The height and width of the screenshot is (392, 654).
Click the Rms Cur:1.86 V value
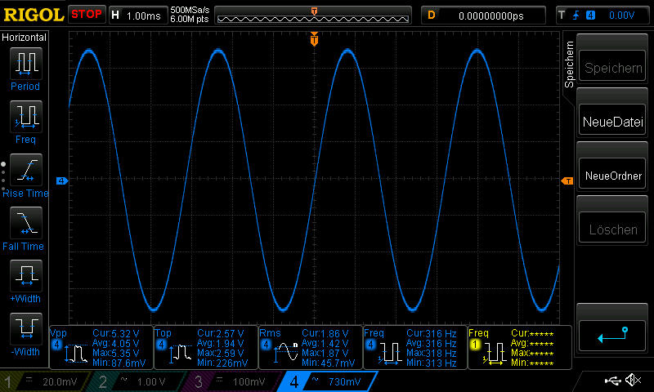[325, 334]
